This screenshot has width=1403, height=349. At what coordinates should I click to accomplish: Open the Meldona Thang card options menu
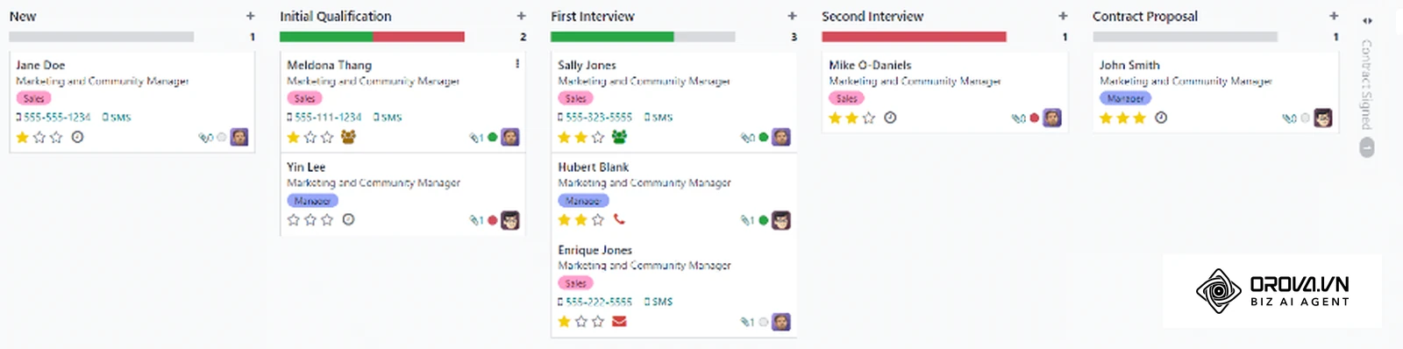tap(517, 64)
